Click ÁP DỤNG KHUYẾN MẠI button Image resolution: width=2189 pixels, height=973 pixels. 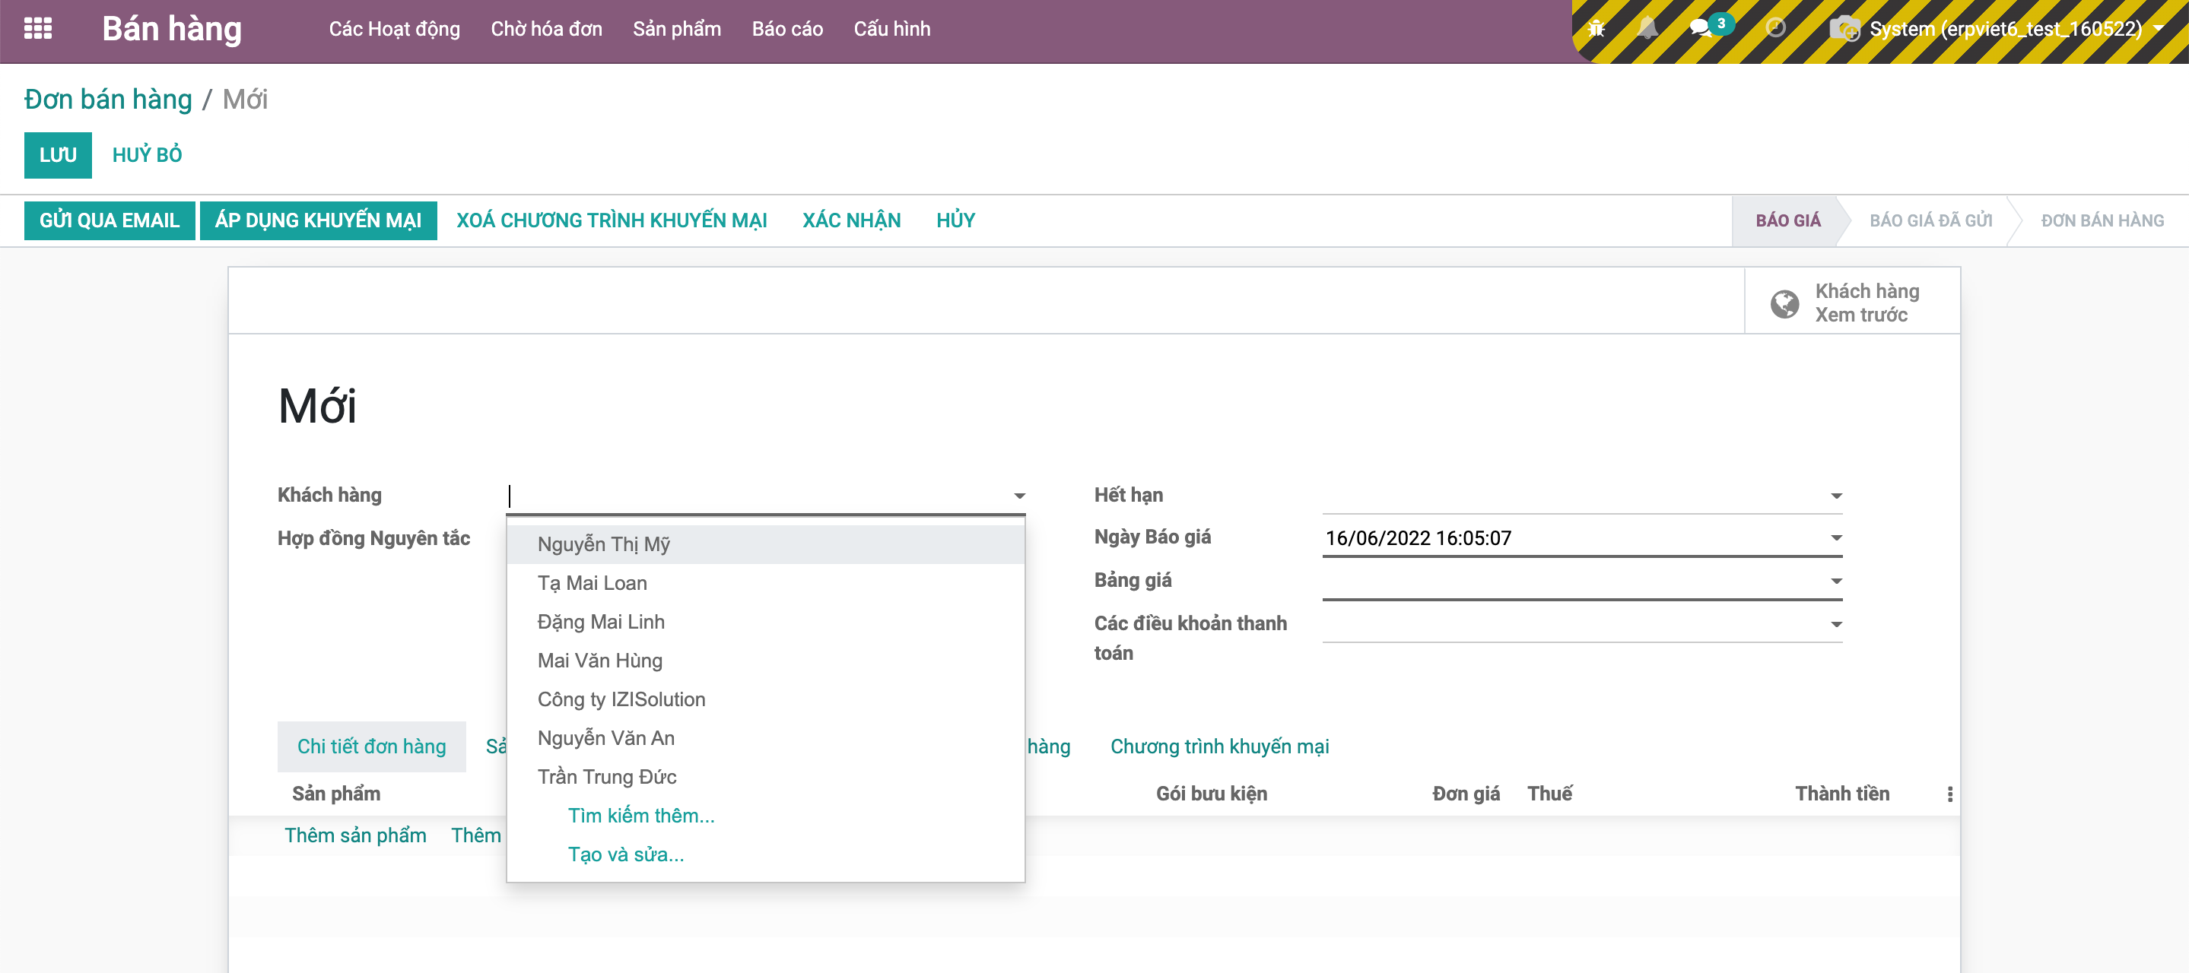(318, 220)
